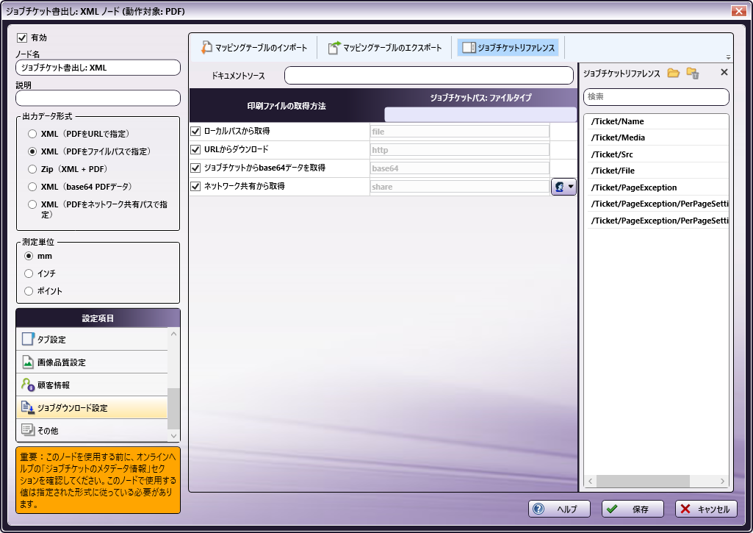Close the ジョブチケットリファレンス panel

(x=724, y=72)
